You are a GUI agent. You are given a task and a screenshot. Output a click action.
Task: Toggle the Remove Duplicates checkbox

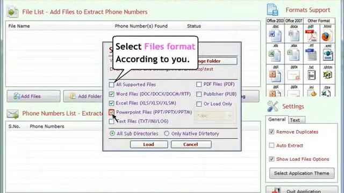click(271, 132)
